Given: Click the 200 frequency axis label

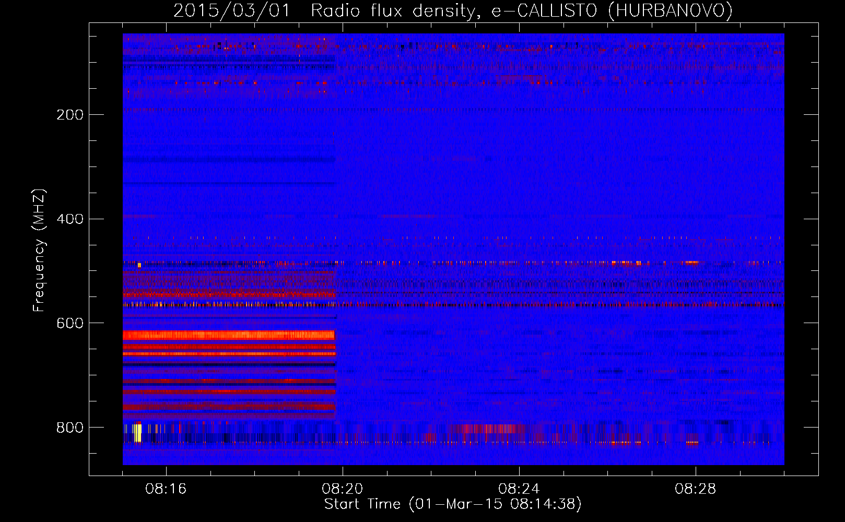Looking at the screenshot, I should 70,115.
